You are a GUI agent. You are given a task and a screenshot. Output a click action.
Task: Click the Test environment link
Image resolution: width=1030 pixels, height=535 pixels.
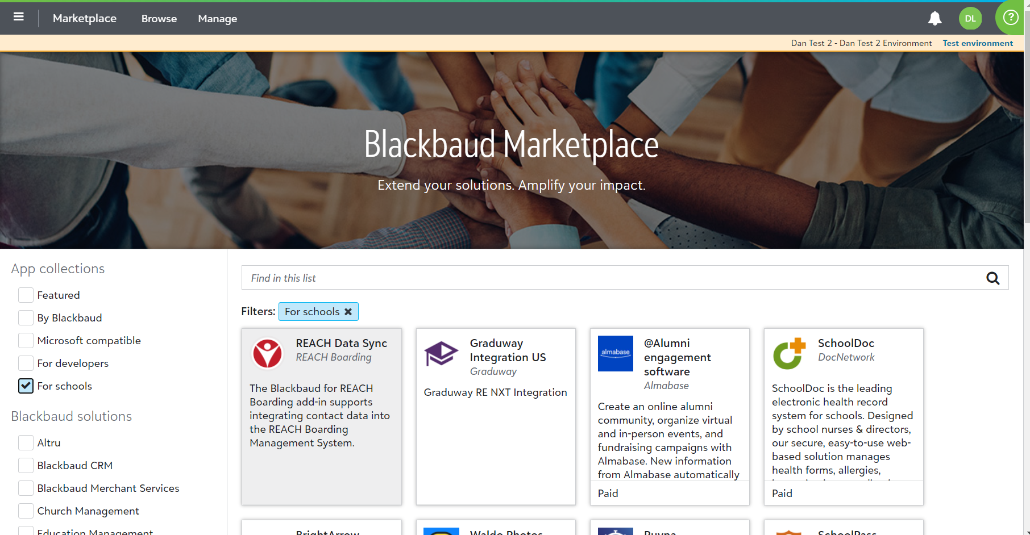coord(978,43)
